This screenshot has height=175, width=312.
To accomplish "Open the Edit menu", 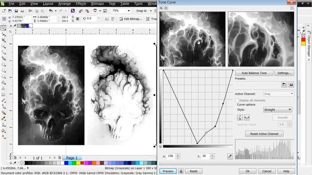I will (22, 4).
